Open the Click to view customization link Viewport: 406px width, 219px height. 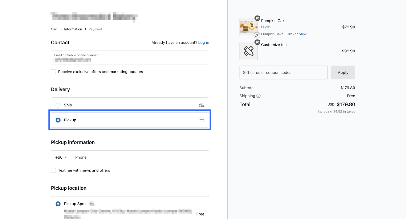296,34
